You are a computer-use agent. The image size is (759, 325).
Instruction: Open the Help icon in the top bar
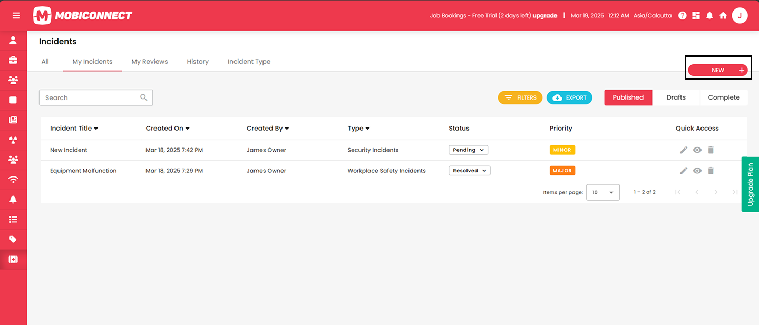682,15
